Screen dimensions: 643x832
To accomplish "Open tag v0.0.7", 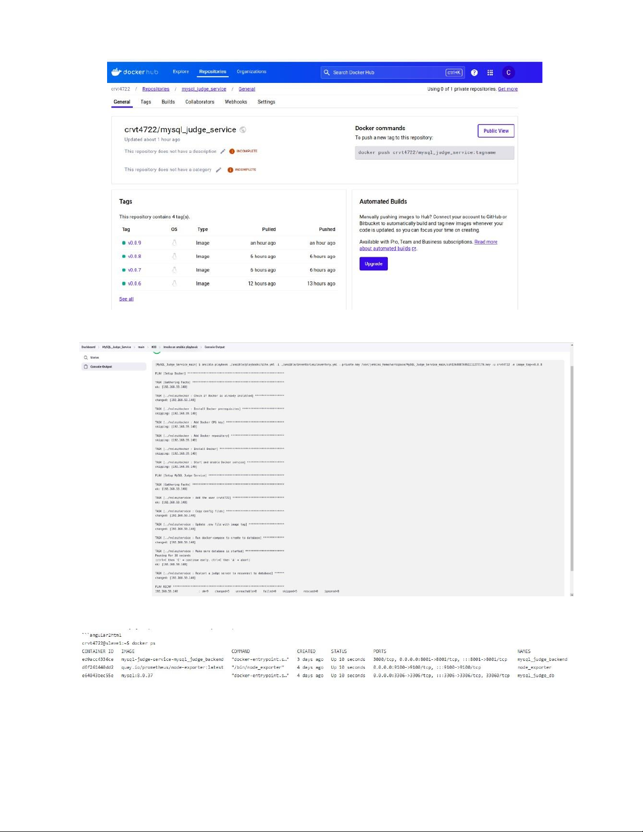I will 134,270.
